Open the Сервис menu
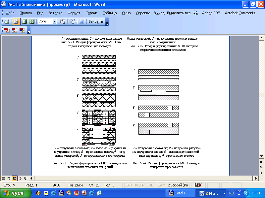Screen dimensions: 265x198 click(x=91, y=13)
